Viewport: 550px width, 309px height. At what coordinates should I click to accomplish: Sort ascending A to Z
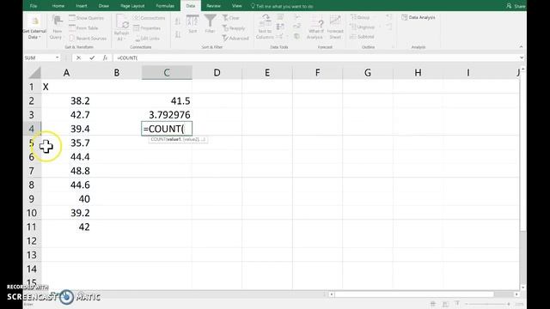(x=178, y=21)
